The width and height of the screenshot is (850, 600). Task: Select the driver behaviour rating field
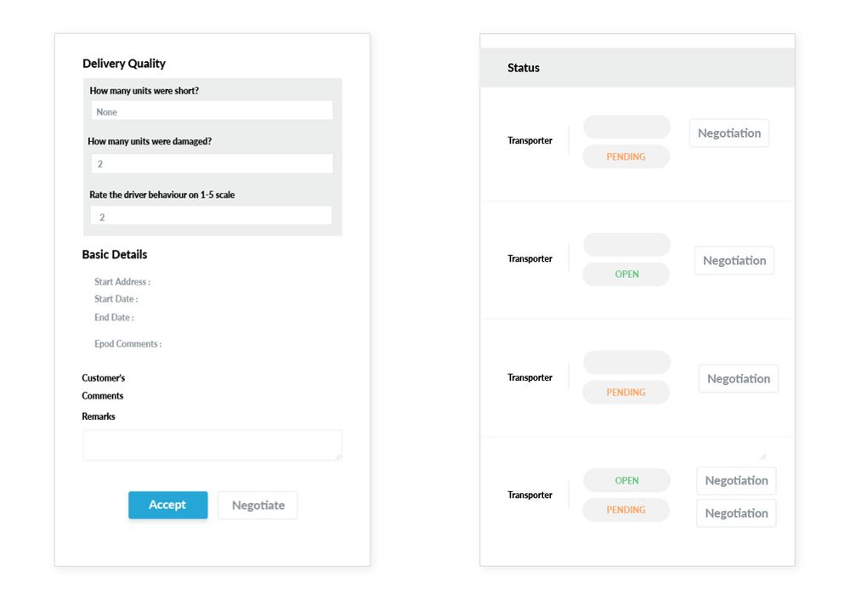point(212,217)
